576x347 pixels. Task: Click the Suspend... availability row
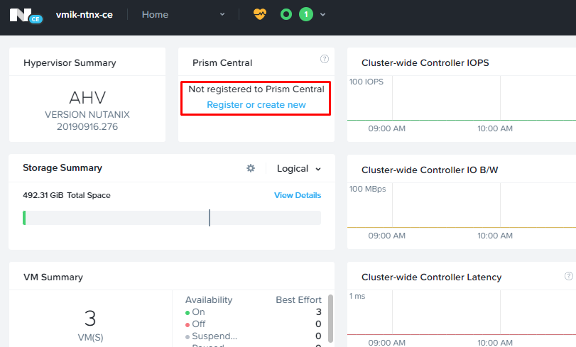253,336
